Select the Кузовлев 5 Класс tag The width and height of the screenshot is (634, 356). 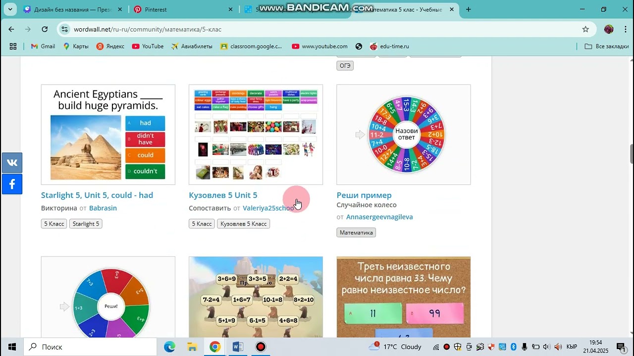pos(243,224)
